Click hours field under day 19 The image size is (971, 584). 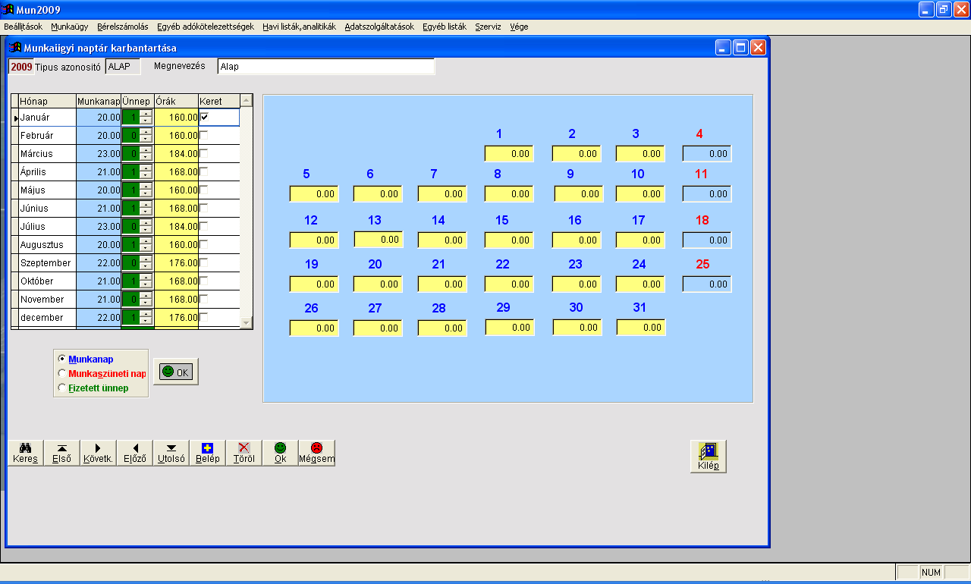point(314,284)
